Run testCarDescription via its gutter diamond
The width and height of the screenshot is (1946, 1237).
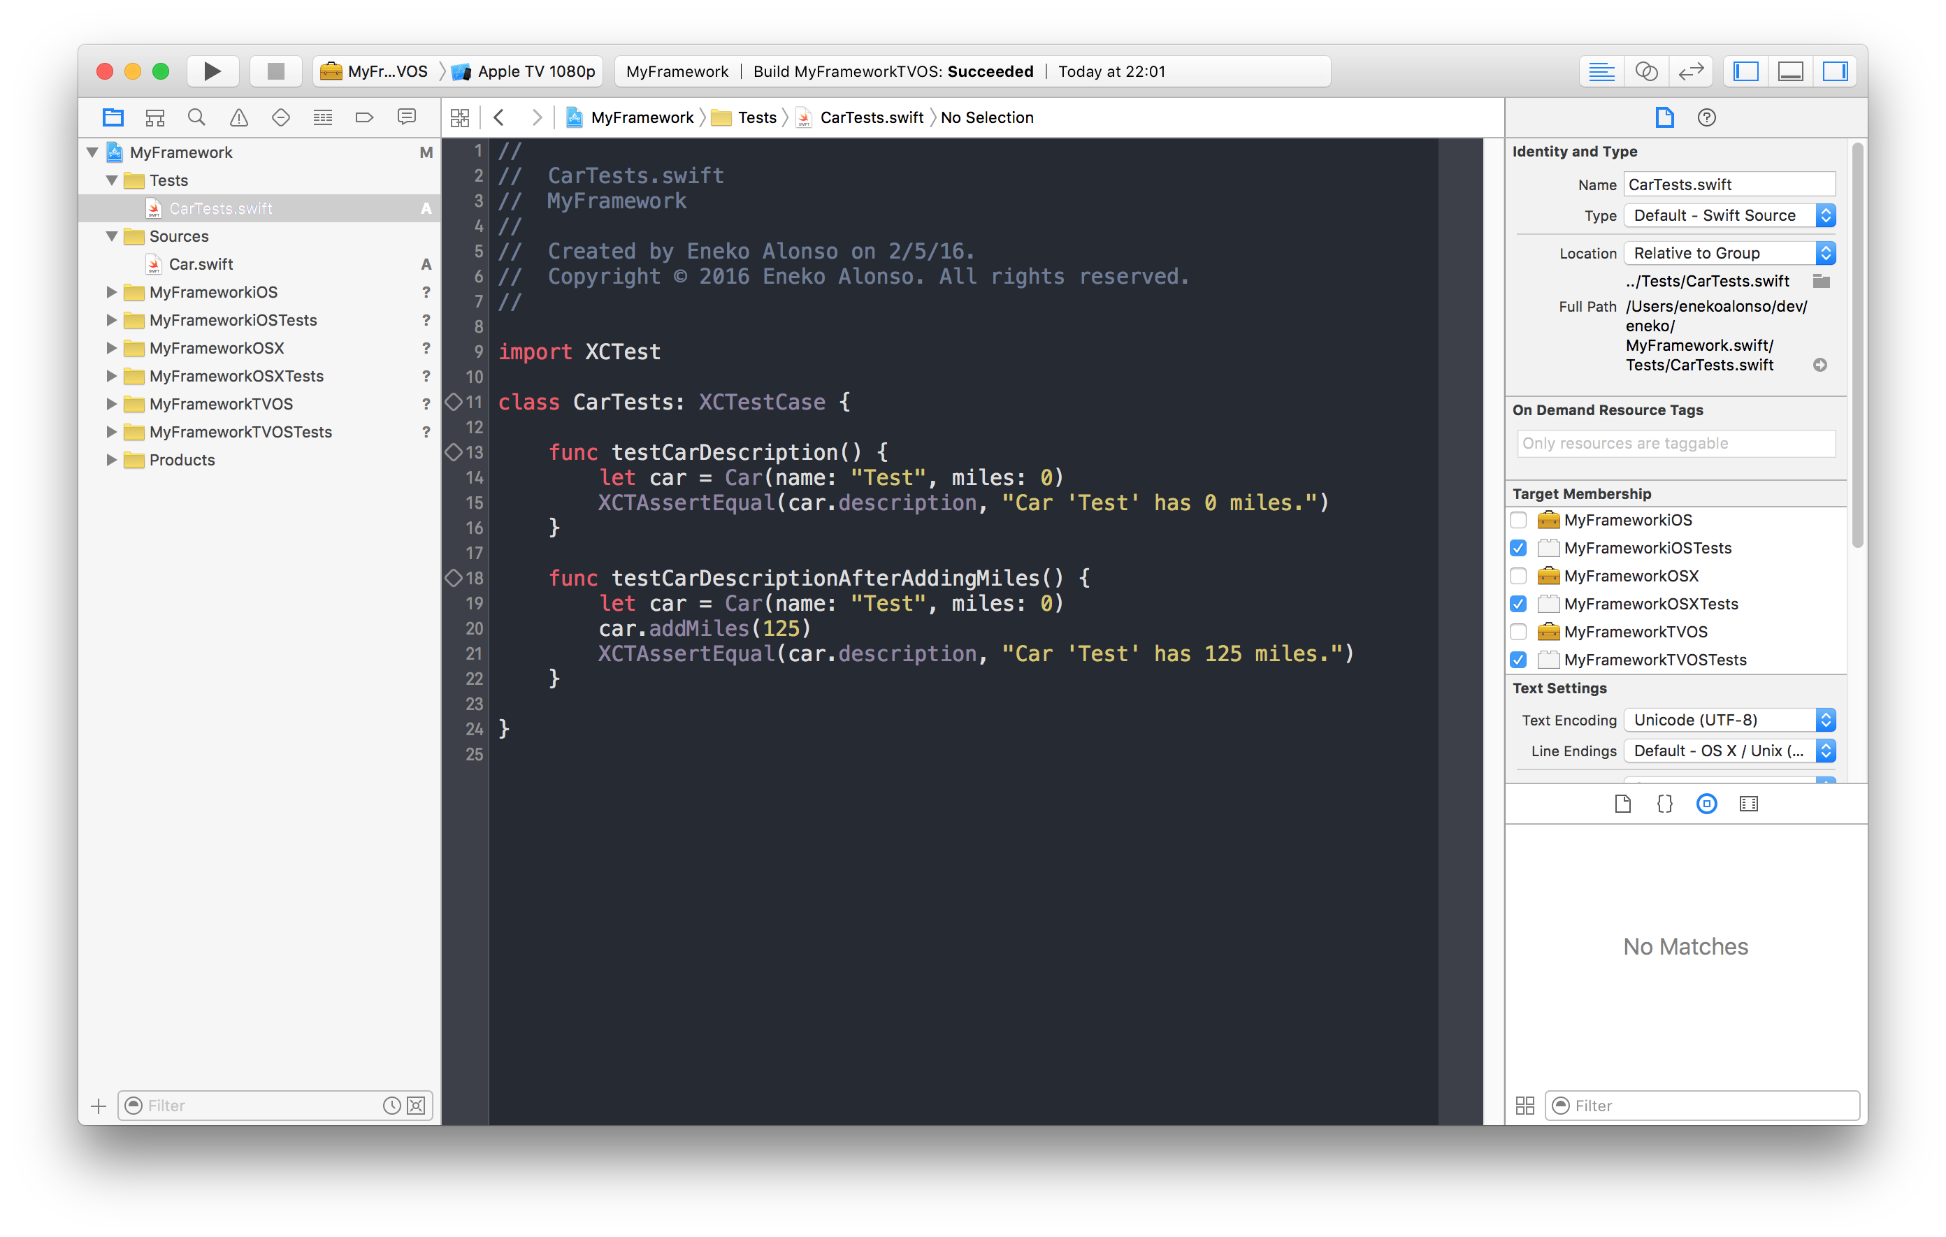pyautogui.click(x=454, y=451)
